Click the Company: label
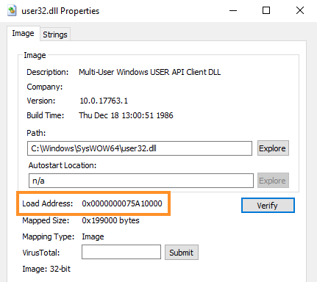 coord(45,87)
